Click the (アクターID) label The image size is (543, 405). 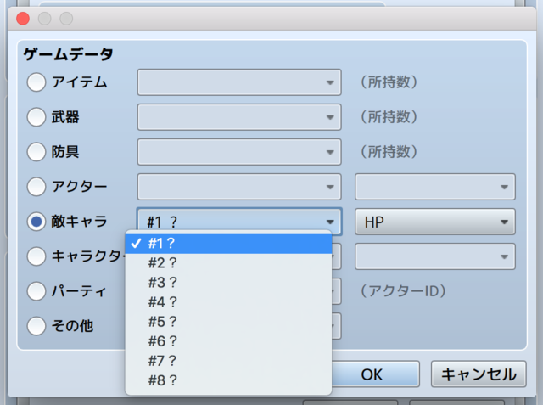pyautogui.click(x=404, y=291)
